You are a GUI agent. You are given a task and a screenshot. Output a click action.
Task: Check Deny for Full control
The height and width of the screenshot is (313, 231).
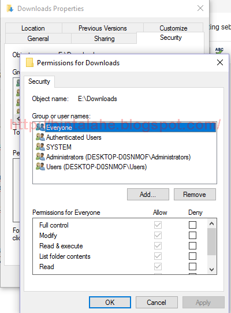(x=192, y=225)
